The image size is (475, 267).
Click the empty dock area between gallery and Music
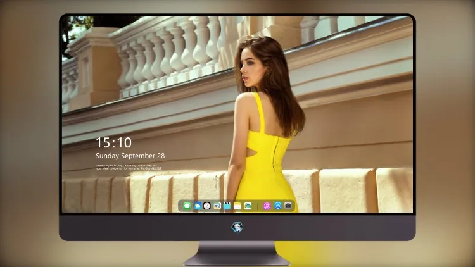pyautogui.click(x=255, y=206)
